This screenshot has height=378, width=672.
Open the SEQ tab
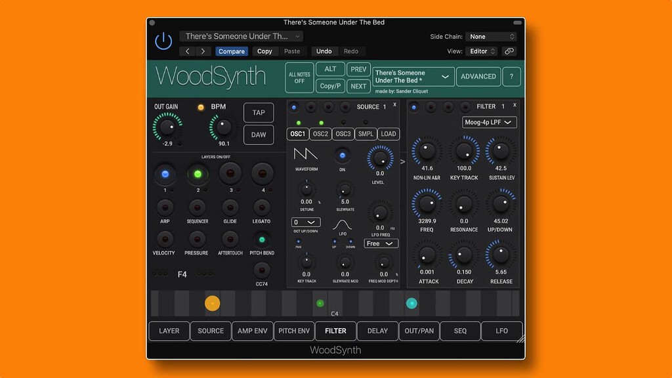pos(460,331)
